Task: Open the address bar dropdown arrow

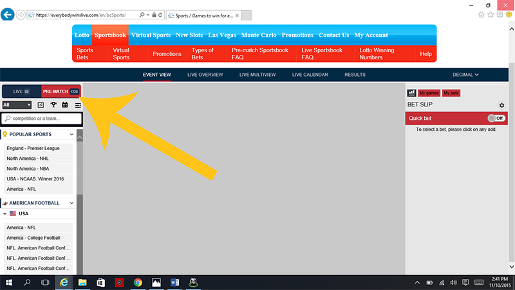Action: tap(148, 15)
